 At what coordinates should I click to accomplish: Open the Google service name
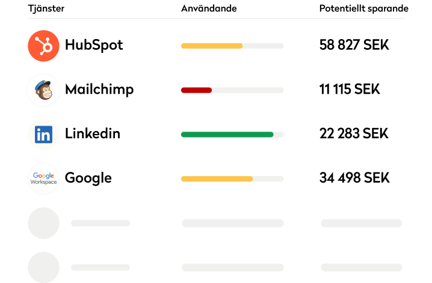tap(88, 178)
